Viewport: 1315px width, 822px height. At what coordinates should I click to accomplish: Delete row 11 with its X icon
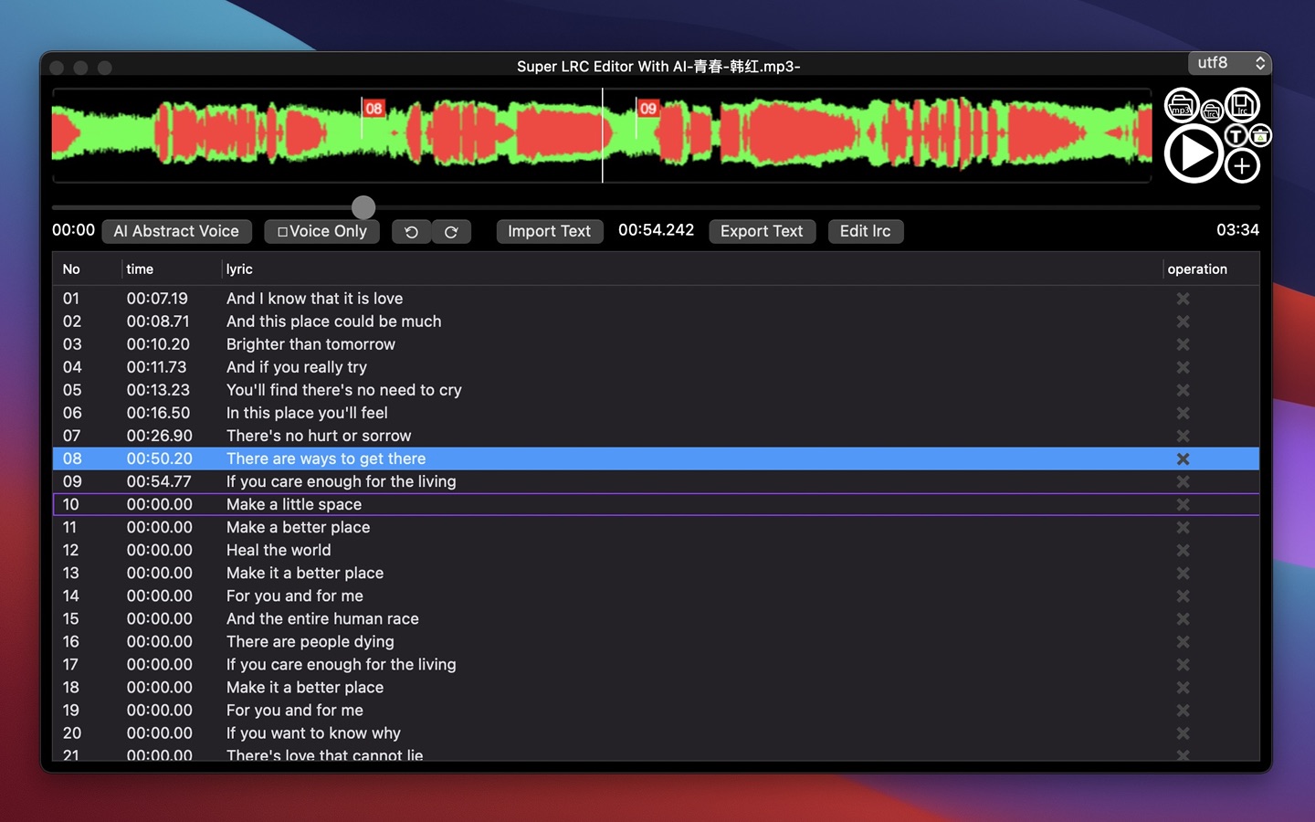point(1183,527)
